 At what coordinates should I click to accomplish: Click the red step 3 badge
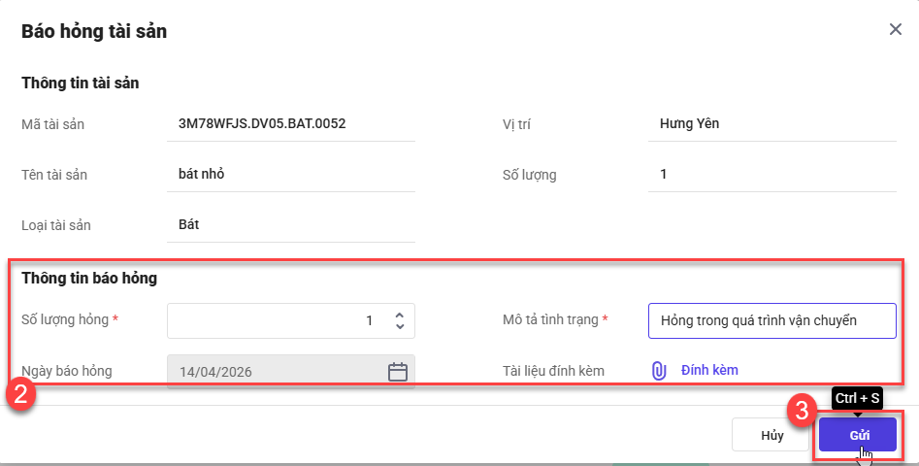[802, 412]
